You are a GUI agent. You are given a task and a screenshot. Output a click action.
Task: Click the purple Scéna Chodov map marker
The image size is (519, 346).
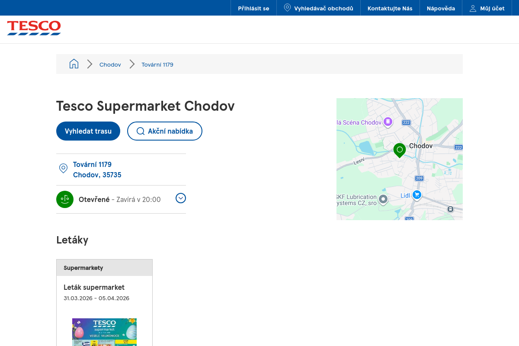tap(388, 122)
